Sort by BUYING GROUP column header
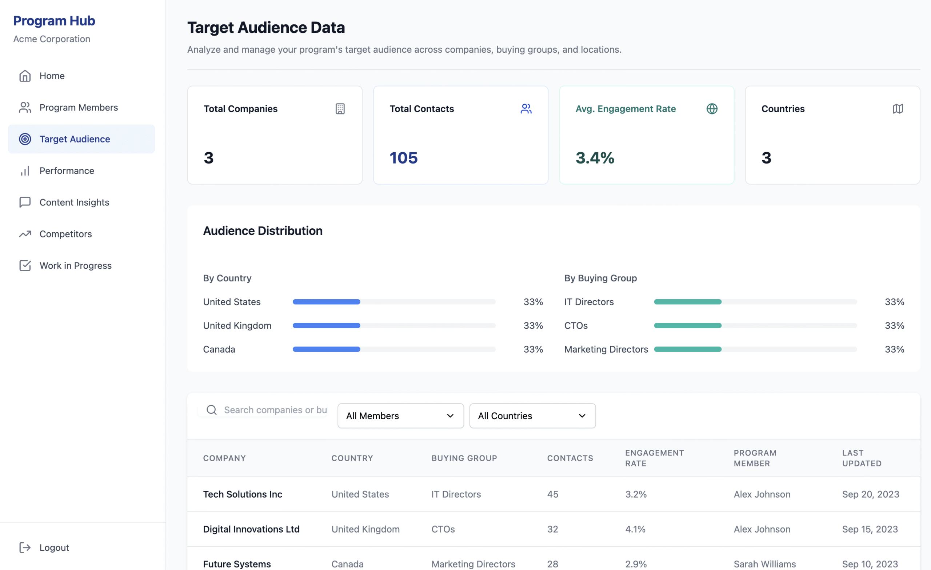Viewport: 931px width, 570px height. pyautogui.click(x=464, y=458)
